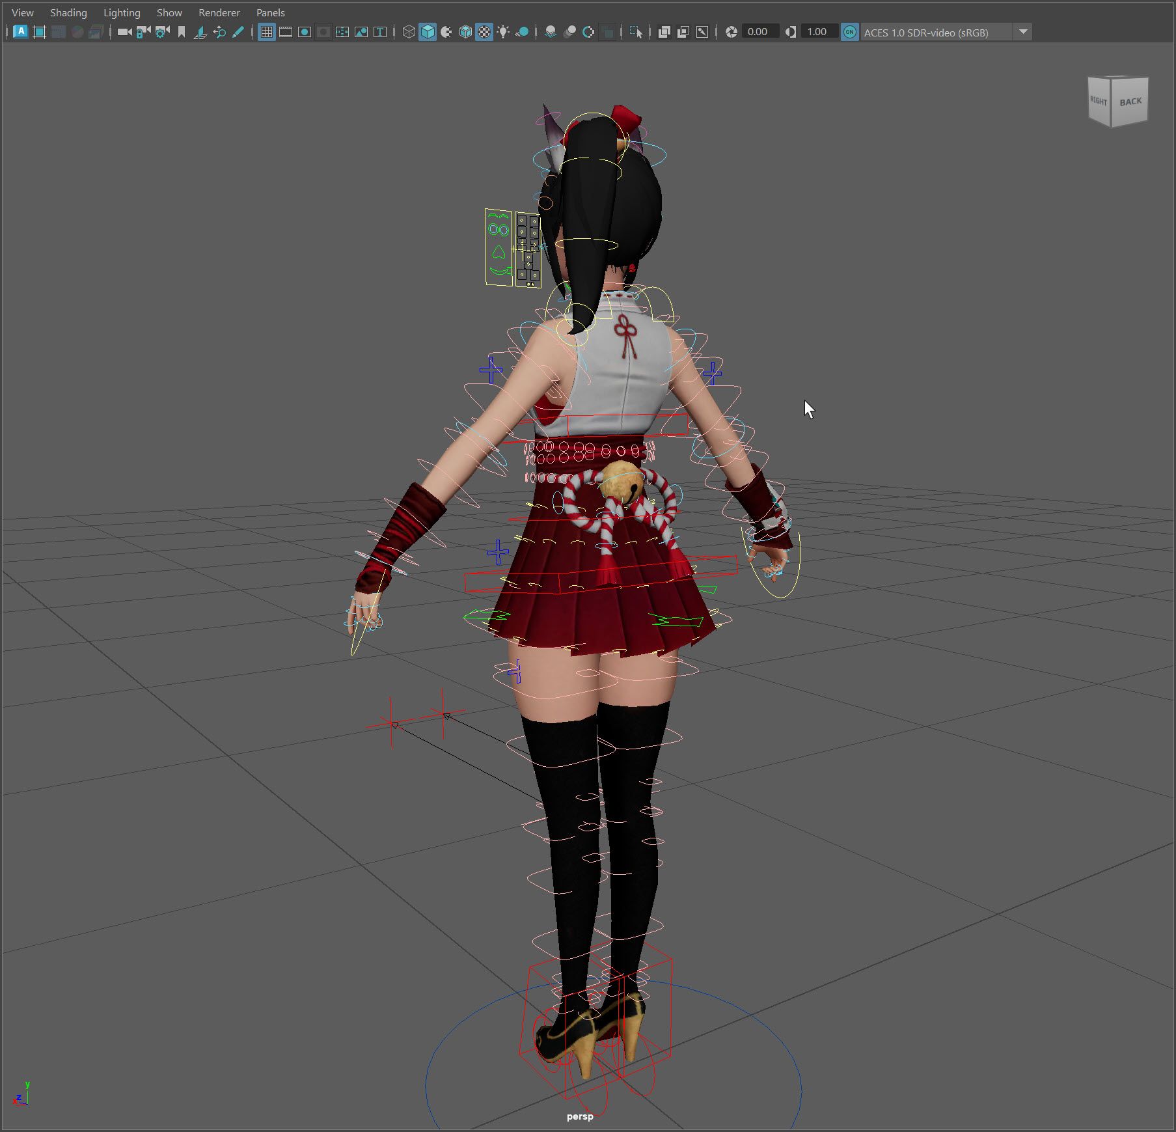
Task: Open the Panels menu
Action: pos(271,12)
